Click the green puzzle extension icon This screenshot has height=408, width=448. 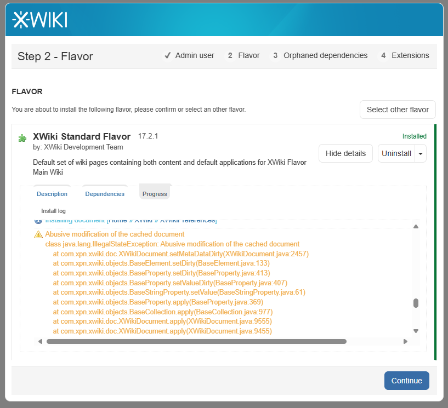(22, 139)
